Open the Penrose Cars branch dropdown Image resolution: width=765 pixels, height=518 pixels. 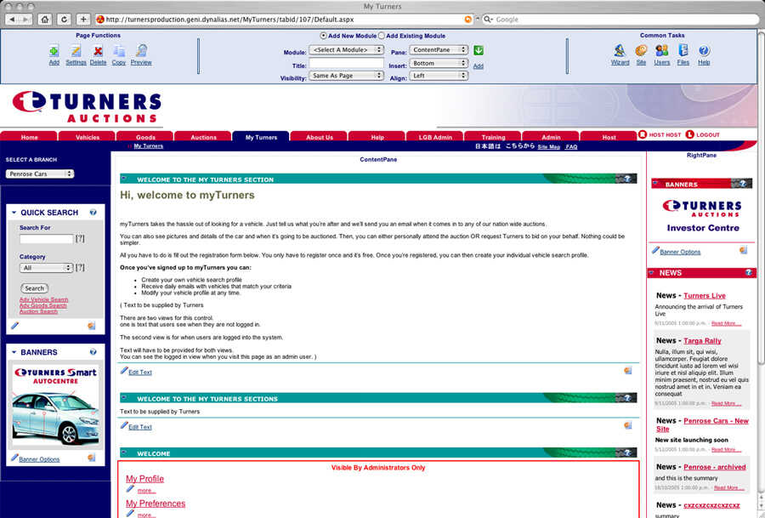pyautogui.click(x=40, y=174)
